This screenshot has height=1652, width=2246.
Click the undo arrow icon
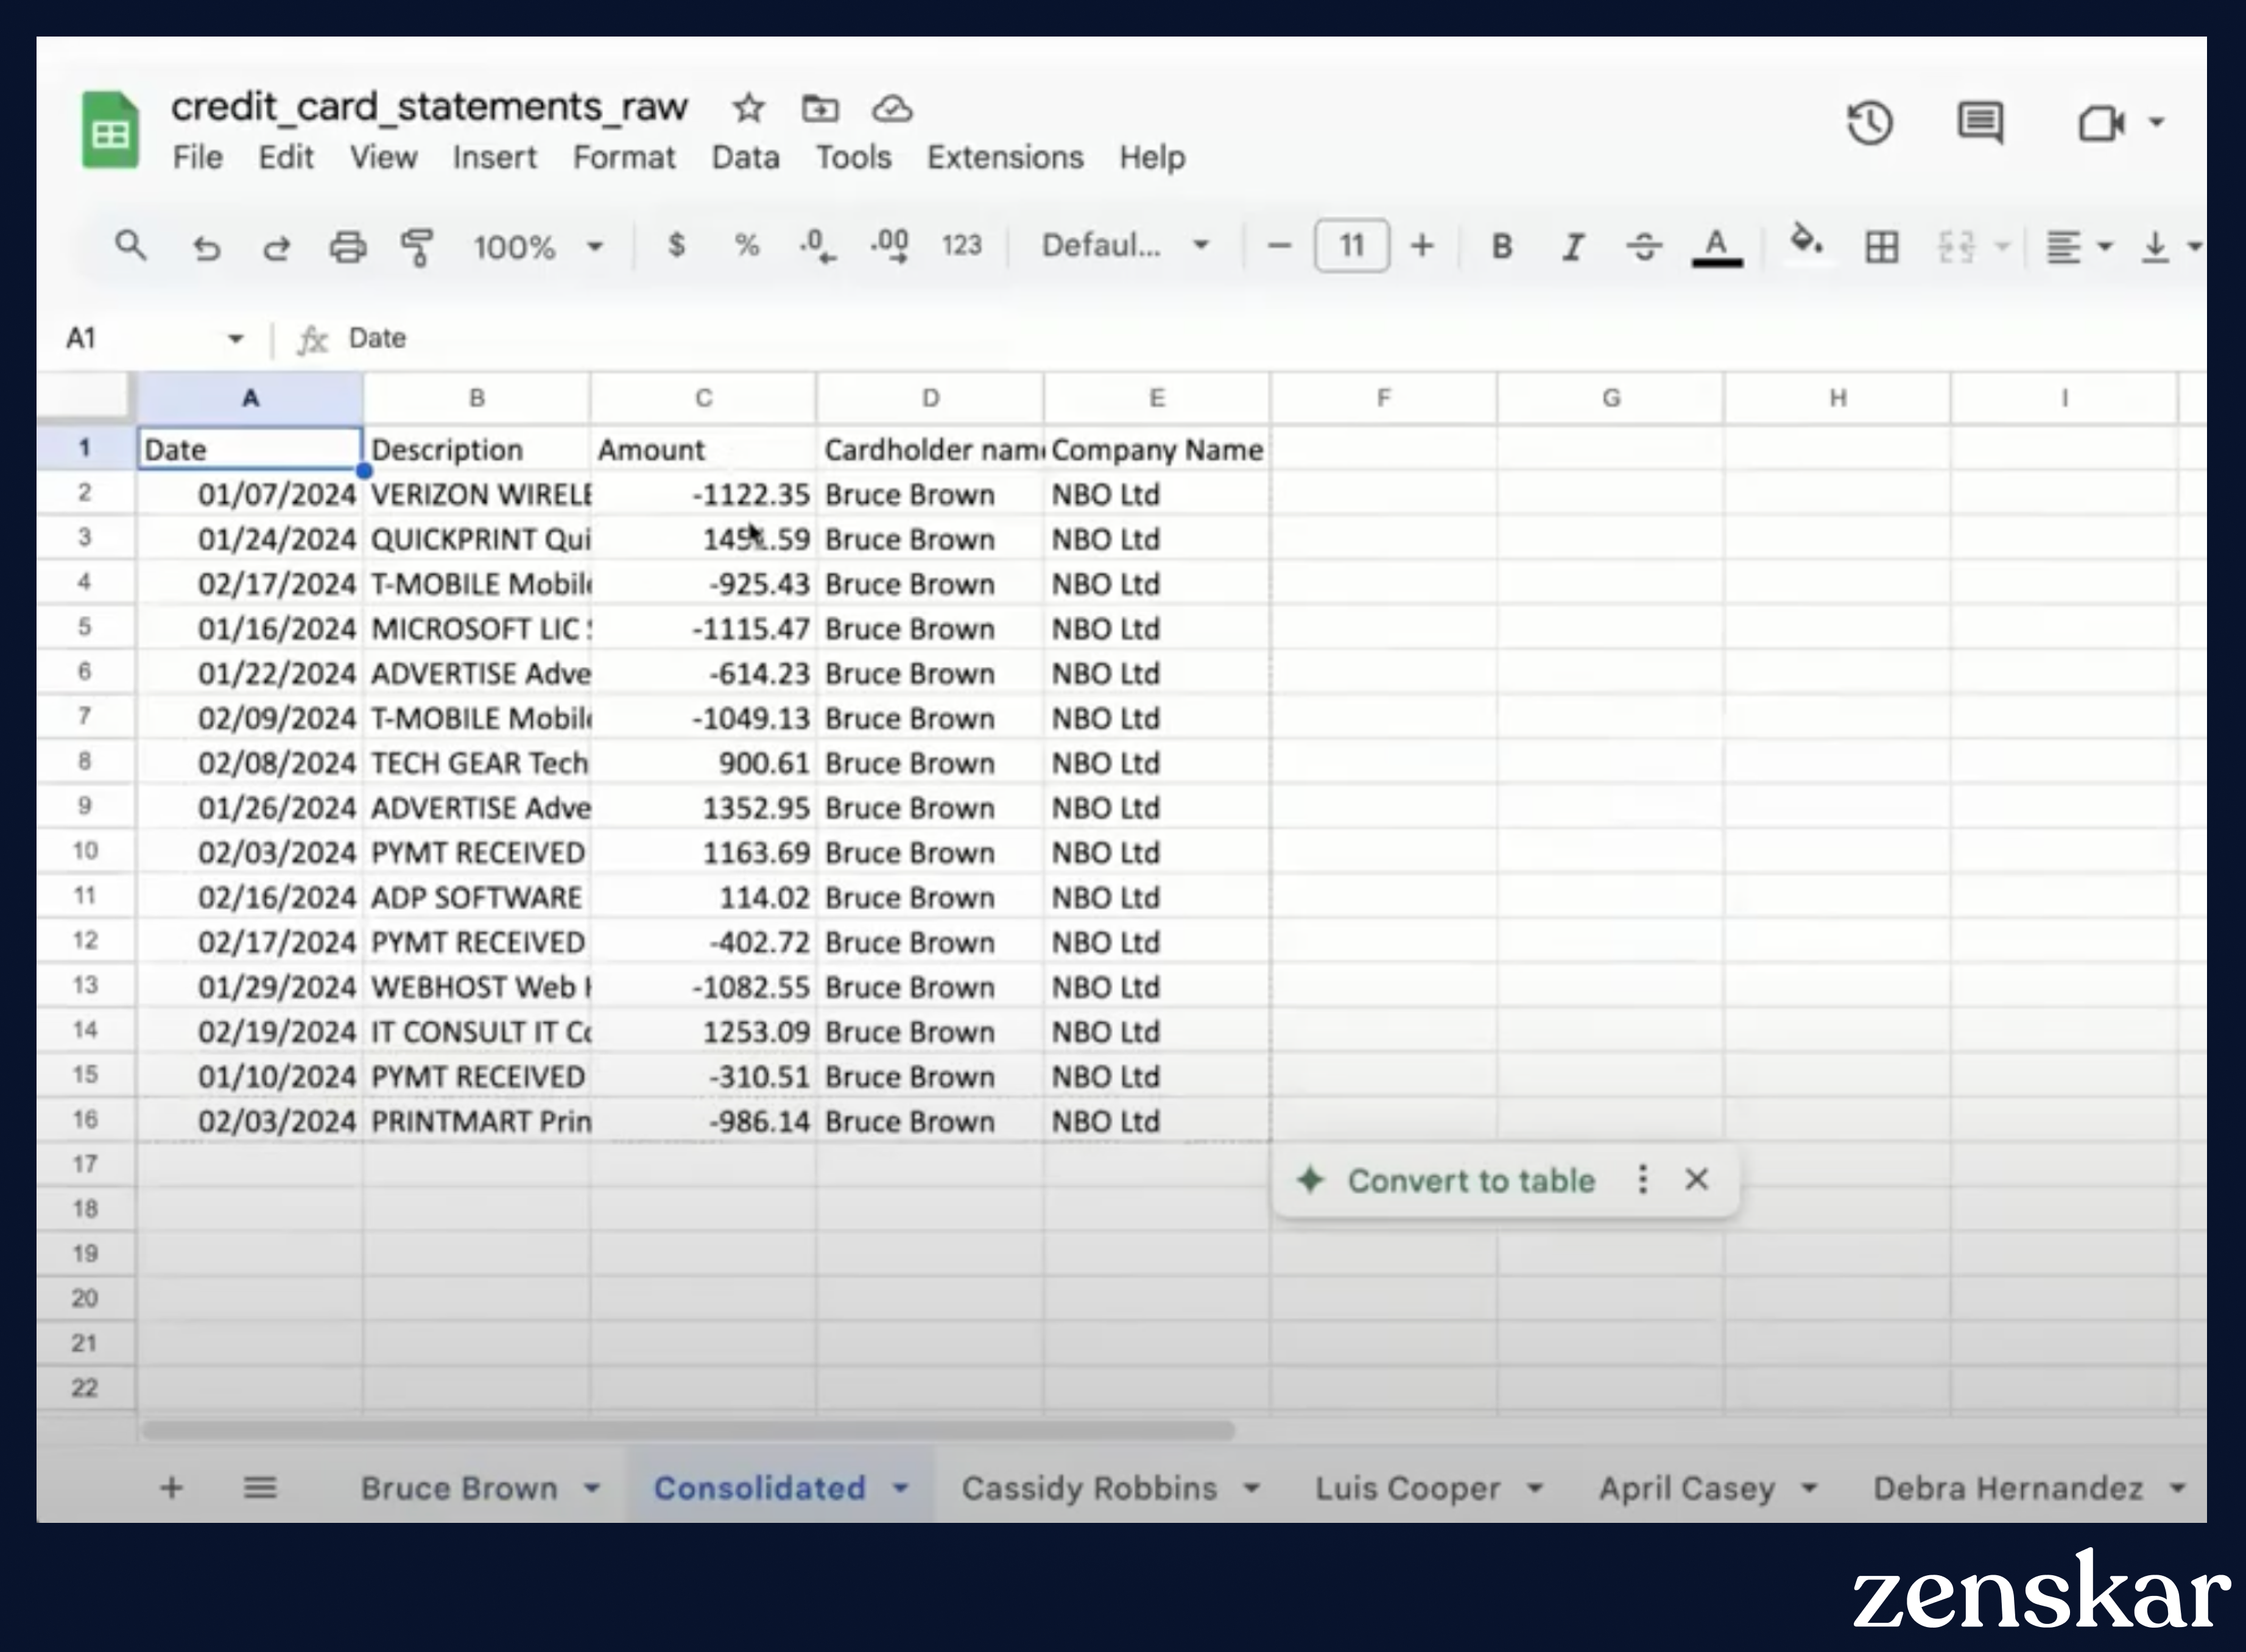click(207, 246)
